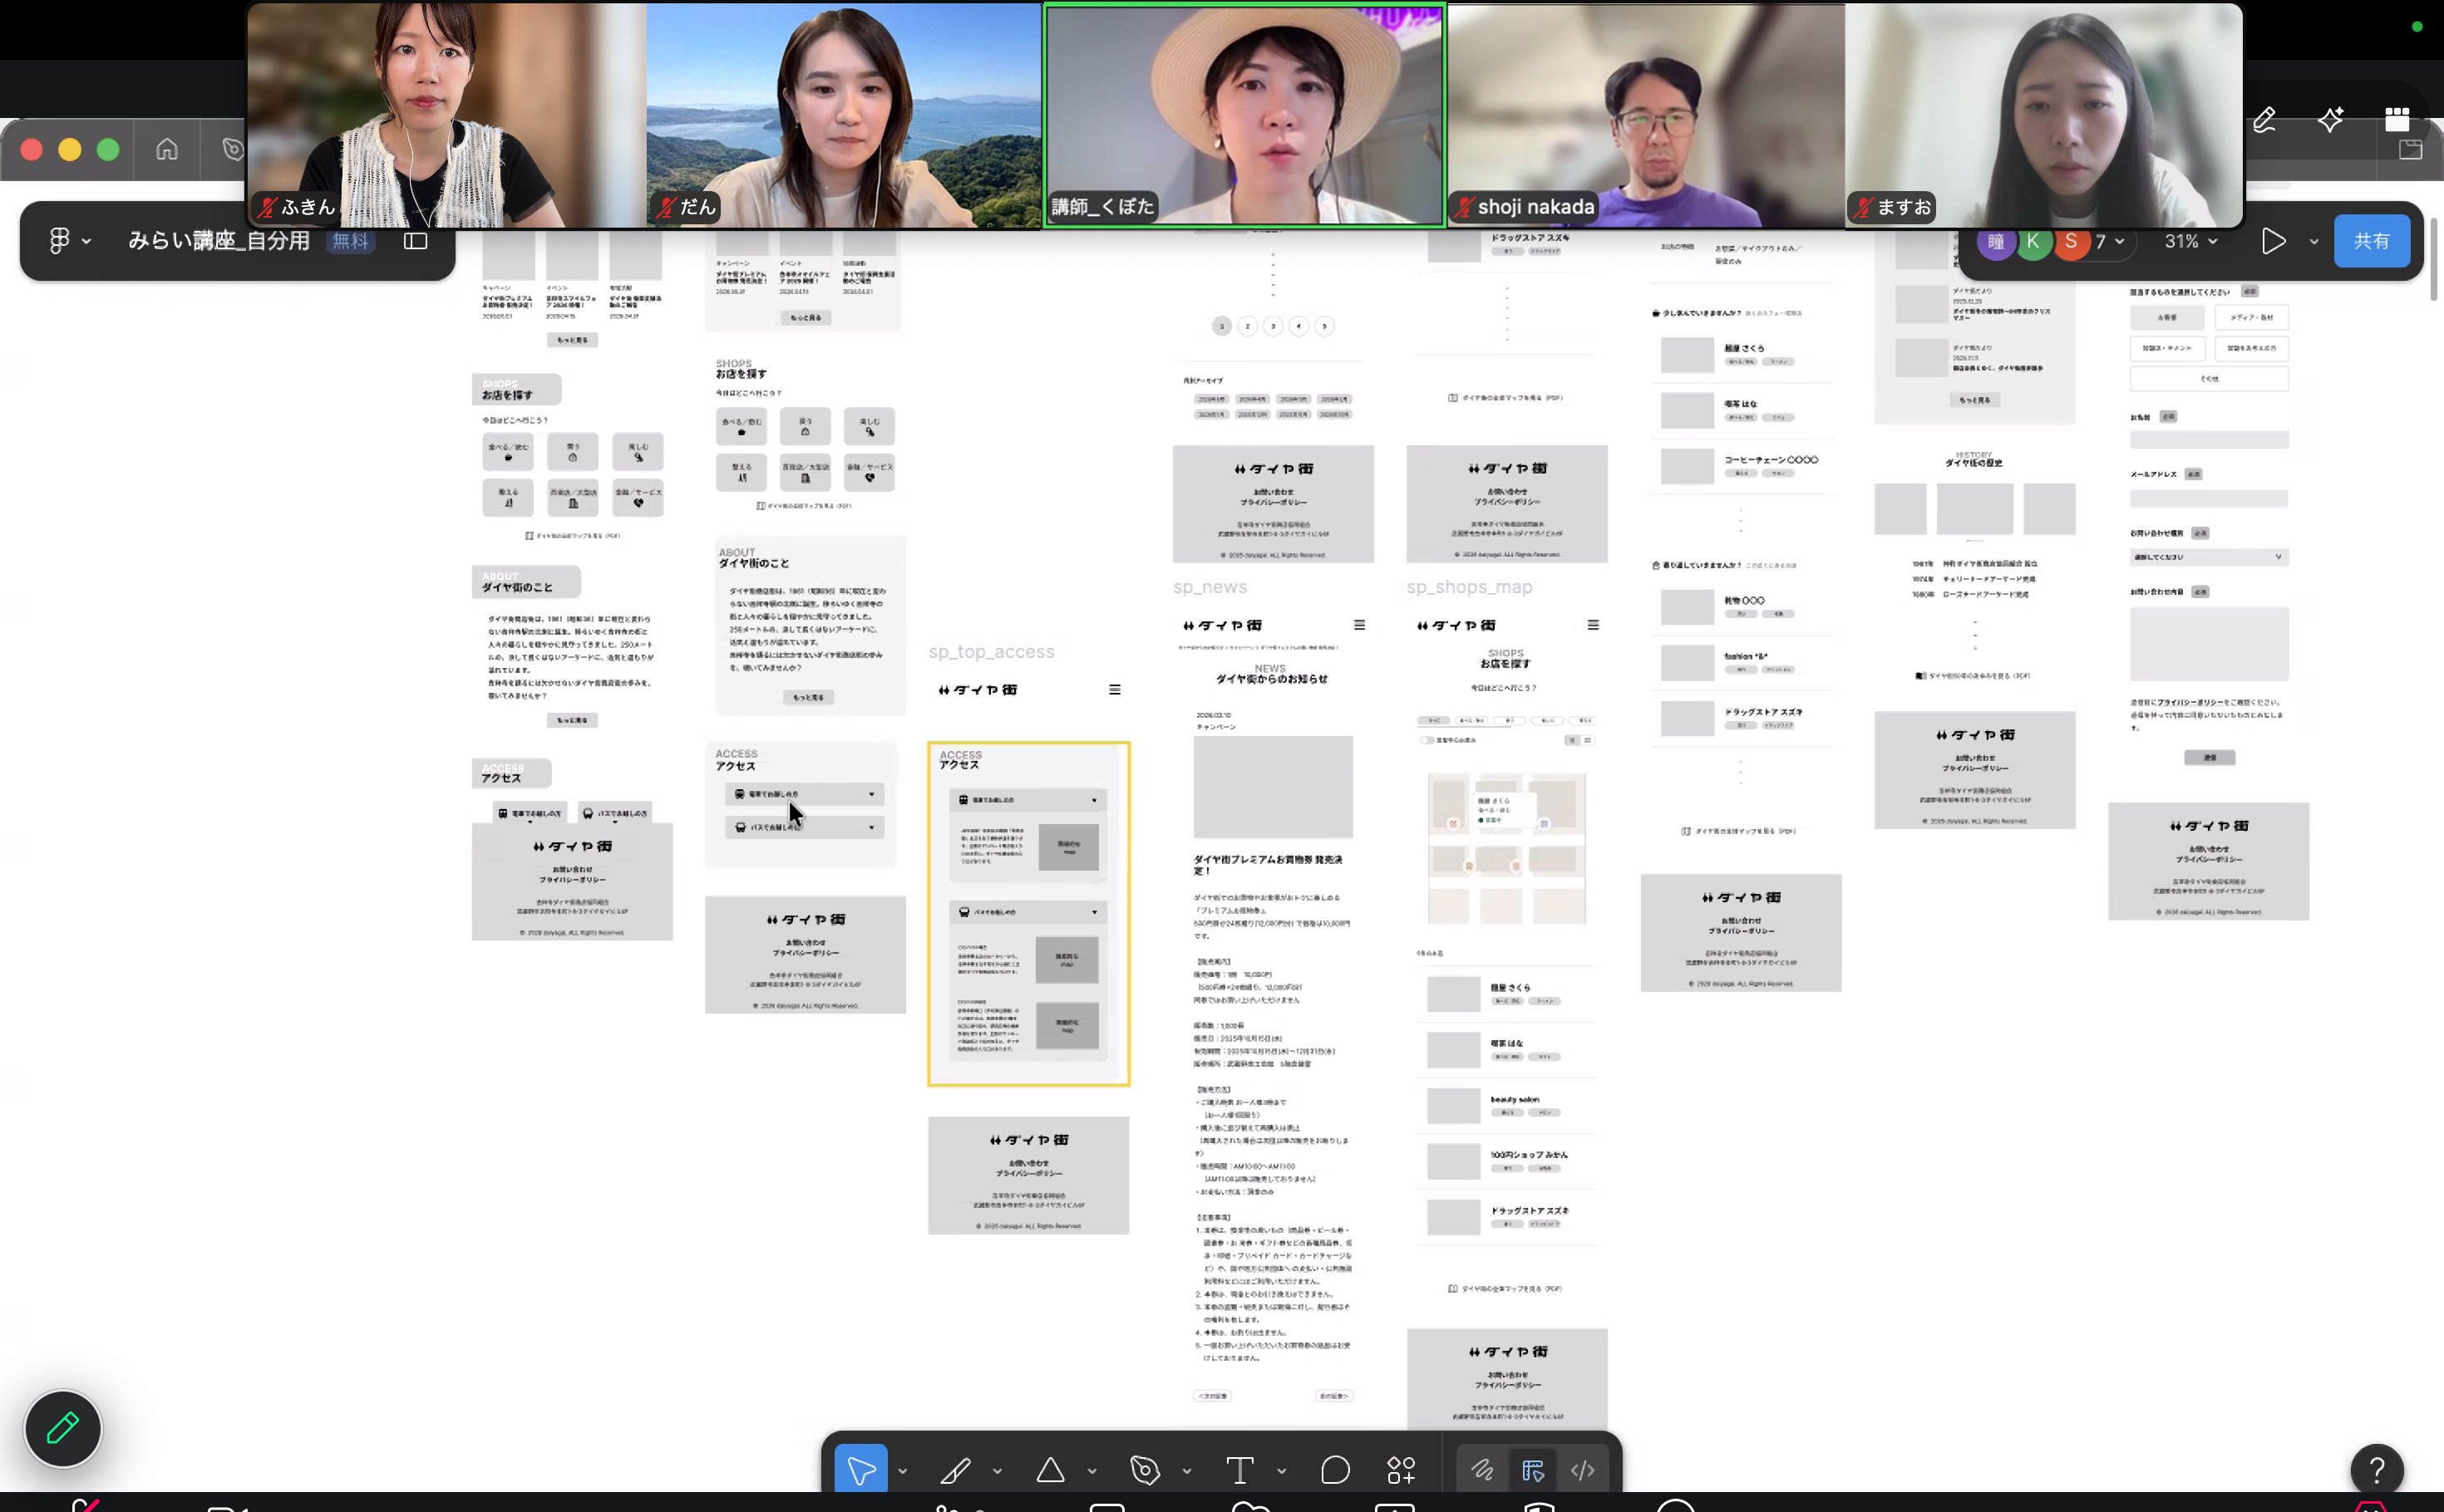
Task: Switch to Draw mode squiggle icon
Action: (1481, 1470)
